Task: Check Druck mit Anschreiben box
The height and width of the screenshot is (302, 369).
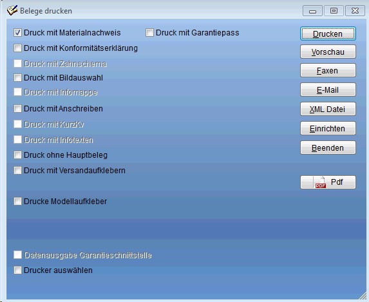Action: coord(17,109)
